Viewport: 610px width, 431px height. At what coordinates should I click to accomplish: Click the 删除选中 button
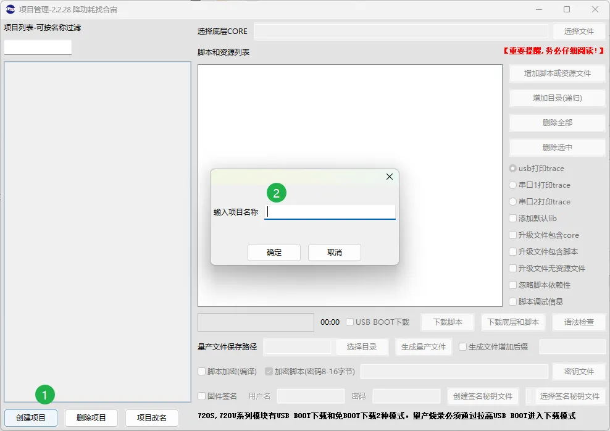click(x=557, y=148)
